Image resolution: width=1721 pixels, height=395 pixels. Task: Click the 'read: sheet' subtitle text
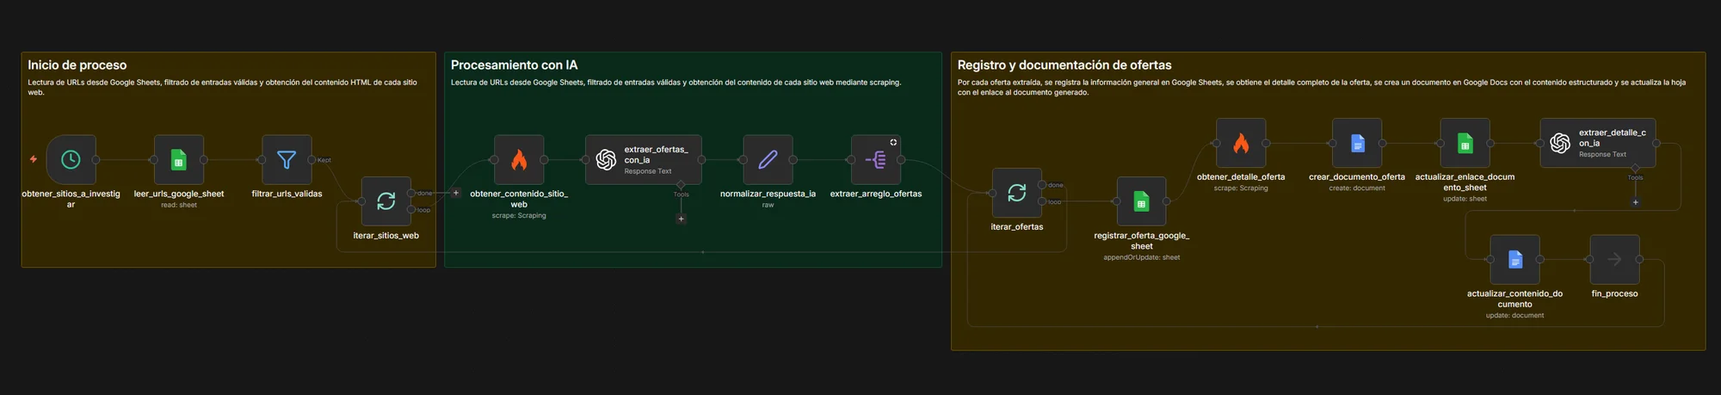tap(179, 205)
